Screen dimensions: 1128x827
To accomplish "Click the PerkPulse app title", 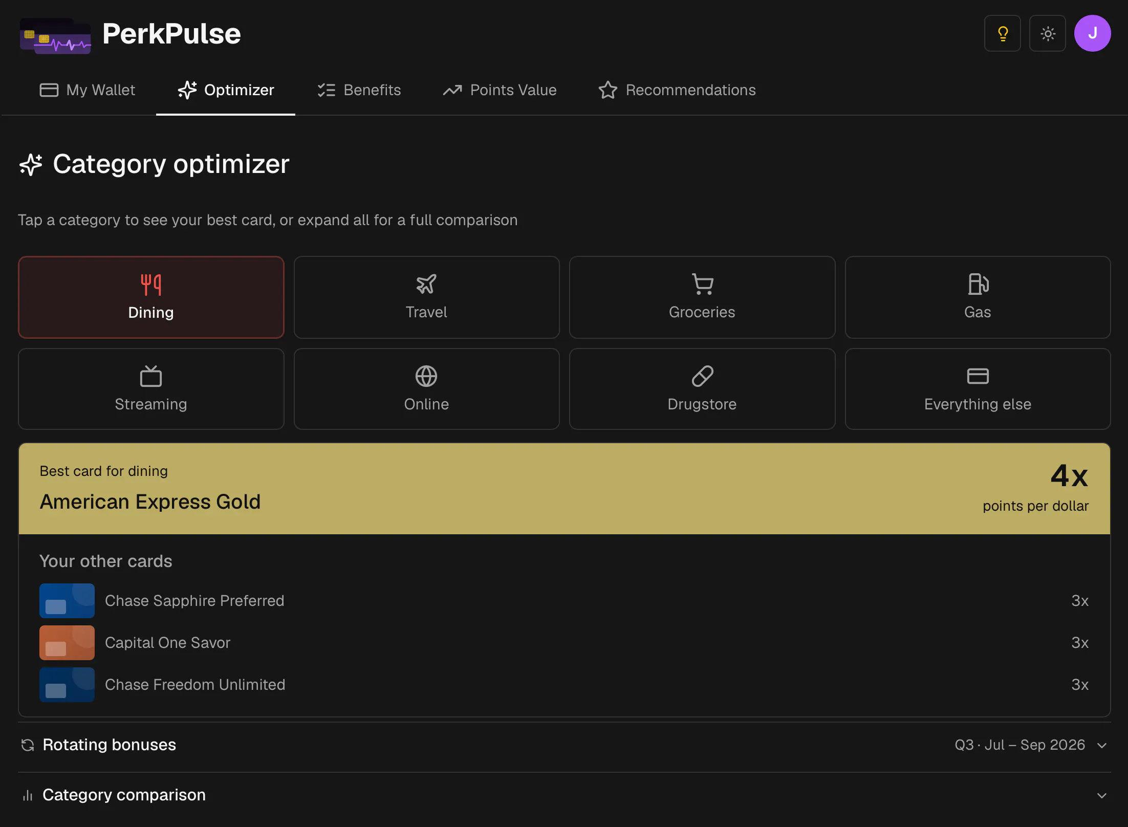I will click(x=171, y=34).
